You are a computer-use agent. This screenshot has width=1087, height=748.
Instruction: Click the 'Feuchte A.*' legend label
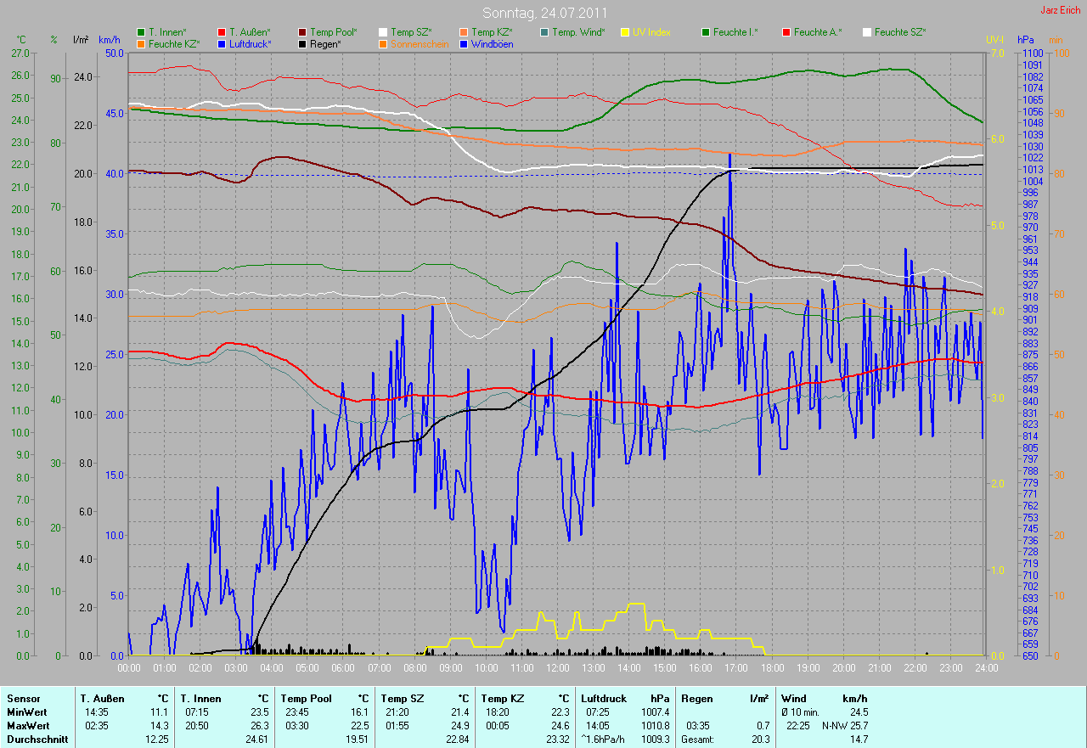click(x=819, y=32)
